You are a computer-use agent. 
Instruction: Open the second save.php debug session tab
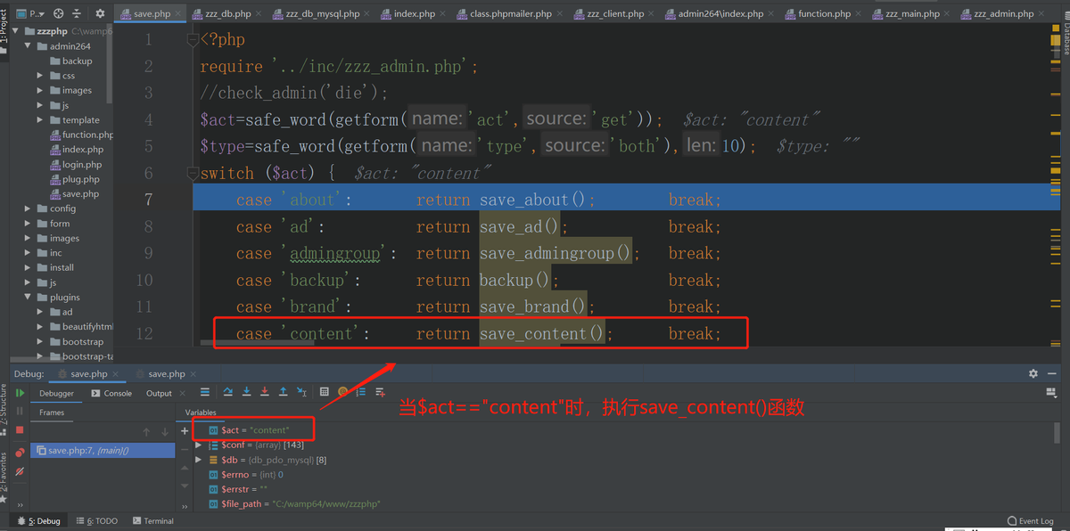(x=166, y=374)
